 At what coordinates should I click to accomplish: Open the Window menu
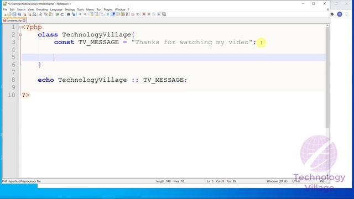point(120,9)
